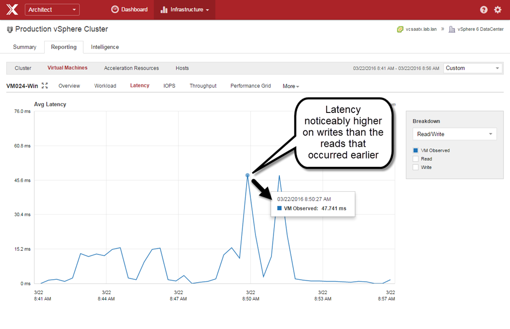Open the Architect dropdown
The height and width of the screenshot is (329, 510).
pyautogui.click(x=52, y=9)
